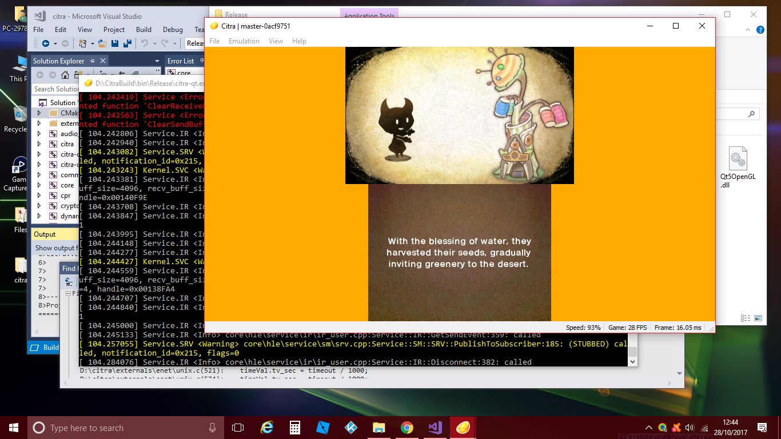The image size is (781, 439).
Task: Open the Build menu in Visual Studio
Action: (144, 30)
